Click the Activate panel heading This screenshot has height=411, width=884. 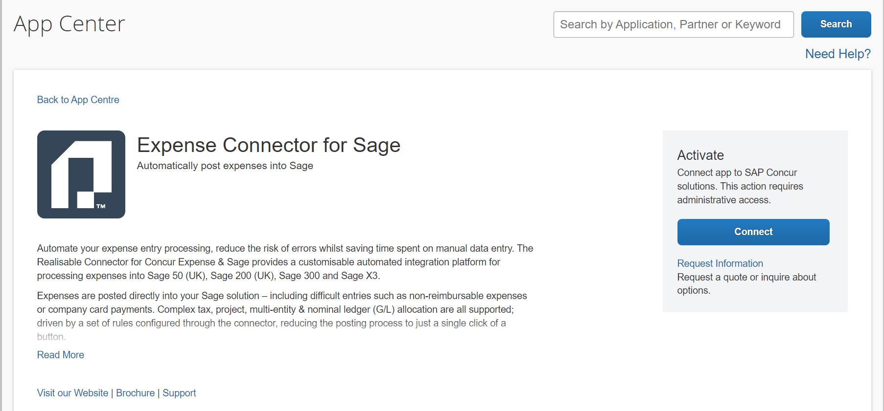(700, 155)
